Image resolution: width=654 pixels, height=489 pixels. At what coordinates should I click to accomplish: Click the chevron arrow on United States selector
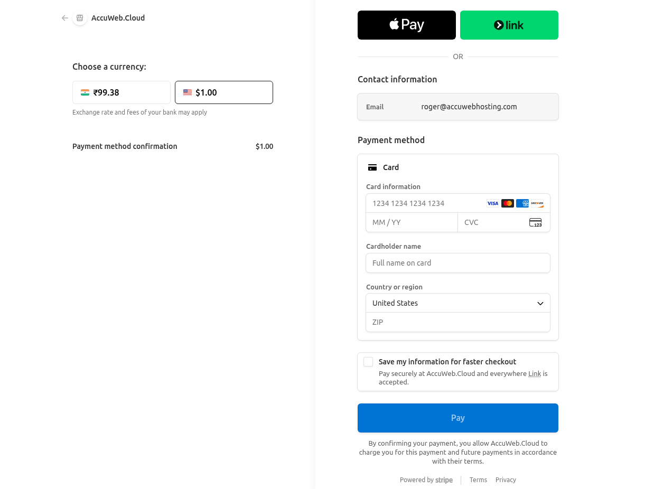click(x=540, y=304)
